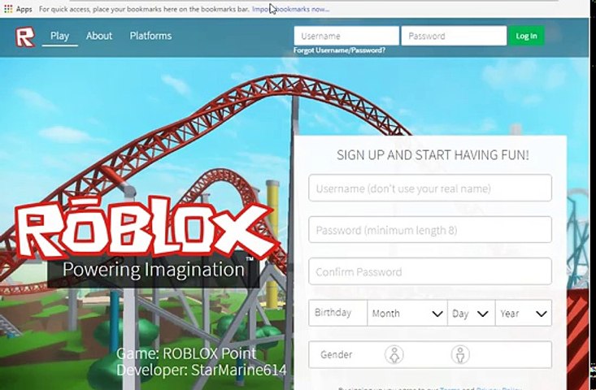The height and width of the screenshot is (390, 596).
Task: Click the large ROBLOX banner logo
Action: tap(146, 227)
